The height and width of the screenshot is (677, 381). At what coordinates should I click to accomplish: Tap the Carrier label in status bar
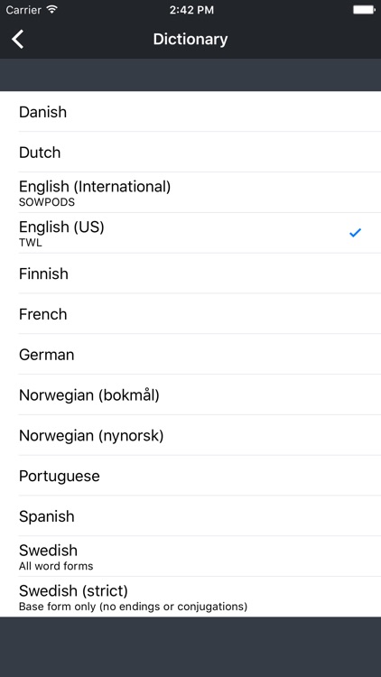[23, 10]
